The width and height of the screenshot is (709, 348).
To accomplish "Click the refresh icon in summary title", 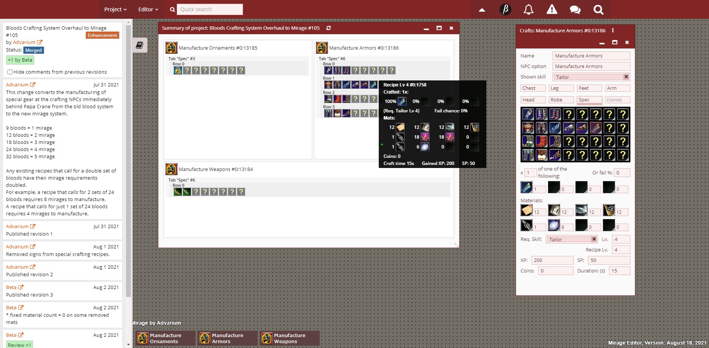I will pyautogui.click(x=328, y=28).
